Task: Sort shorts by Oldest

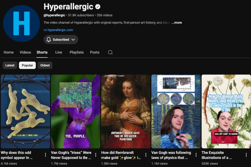Action: coord(45,65)
